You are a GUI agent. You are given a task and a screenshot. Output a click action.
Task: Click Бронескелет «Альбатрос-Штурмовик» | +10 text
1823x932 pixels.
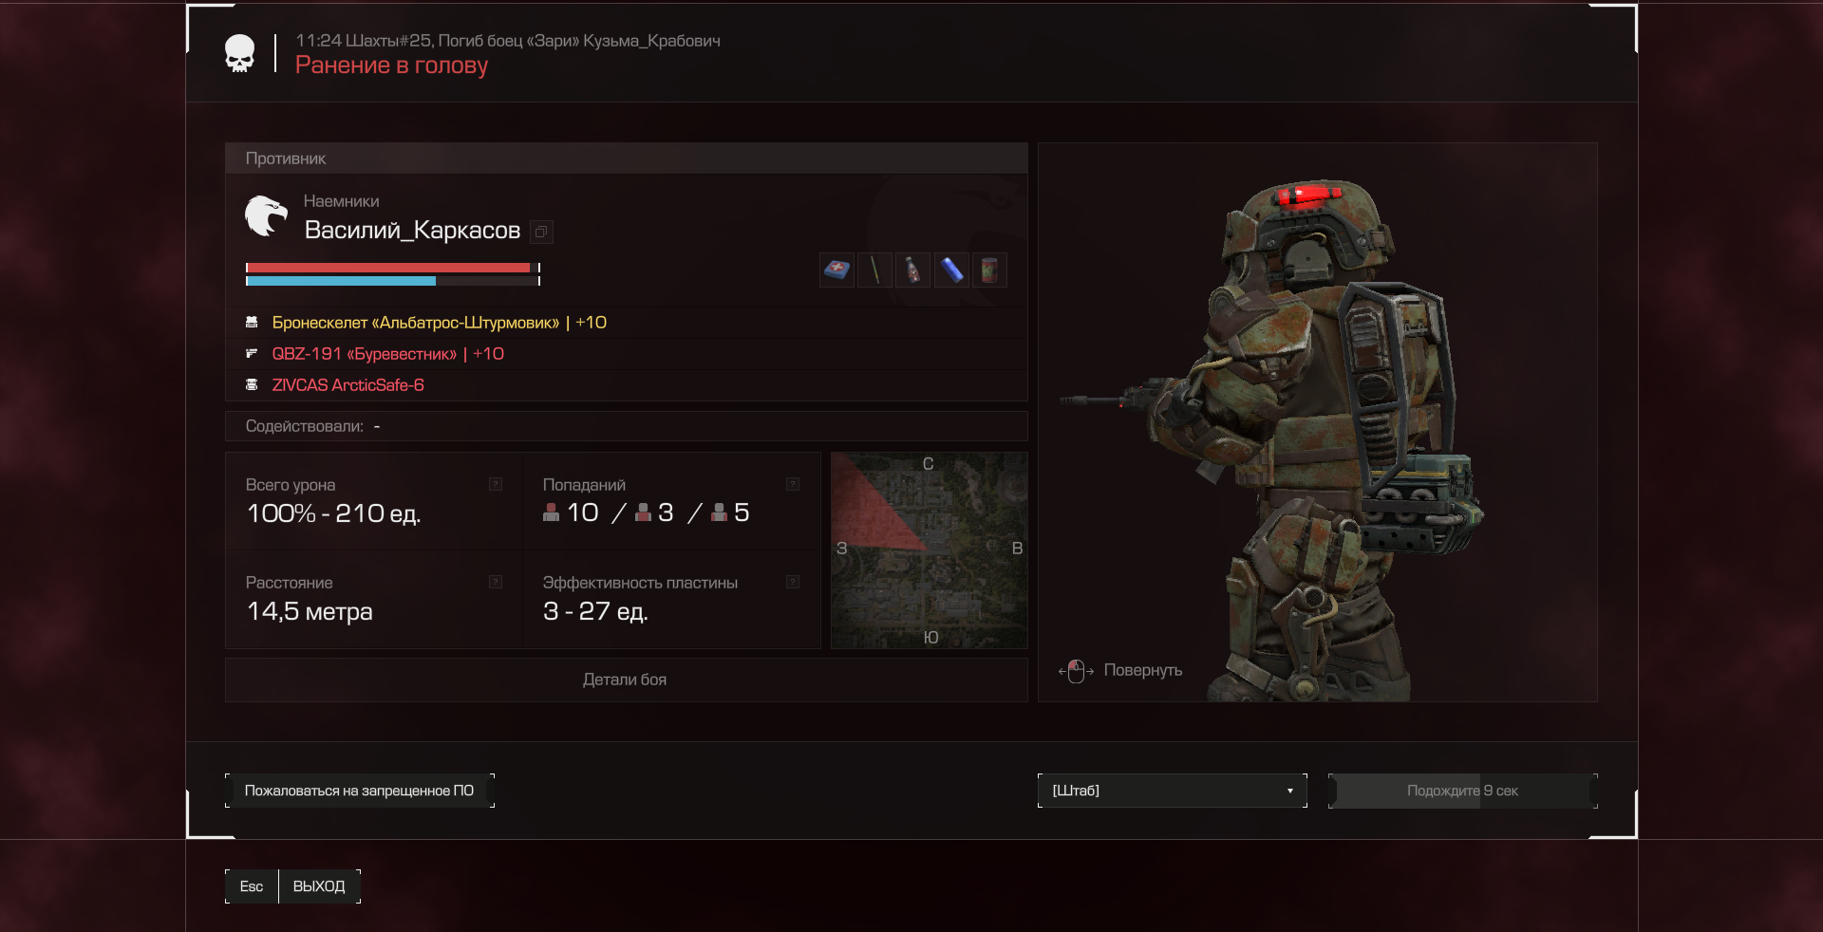point(439,323)
